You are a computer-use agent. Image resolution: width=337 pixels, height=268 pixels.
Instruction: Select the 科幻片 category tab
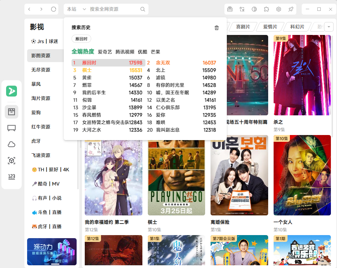tap(297, 27)
